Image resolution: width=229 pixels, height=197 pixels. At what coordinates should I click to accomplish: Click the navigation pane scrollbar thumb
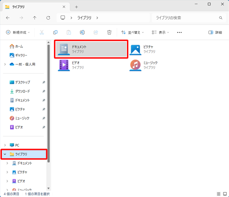(49, 104)
